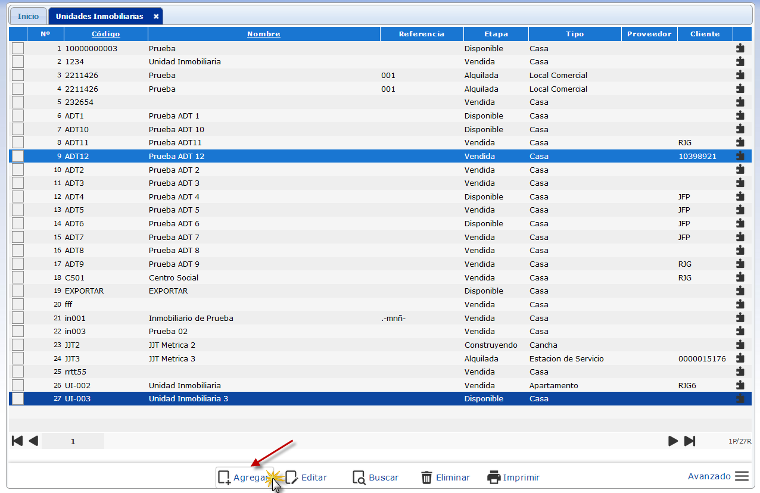Switch to the Inicio tab
Image resolution: width=760 pixels, height=493 pixels.
(28, 17)
